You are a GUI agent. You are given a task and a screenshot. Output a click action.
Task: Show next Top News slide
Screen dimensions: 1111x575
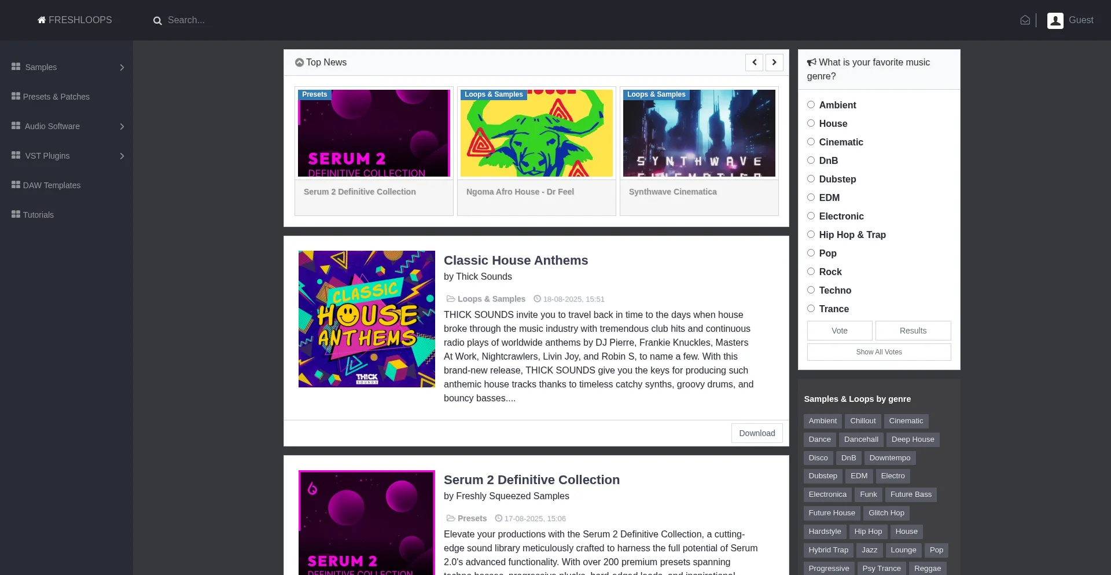pyautogui.click(x=774, y=63)
